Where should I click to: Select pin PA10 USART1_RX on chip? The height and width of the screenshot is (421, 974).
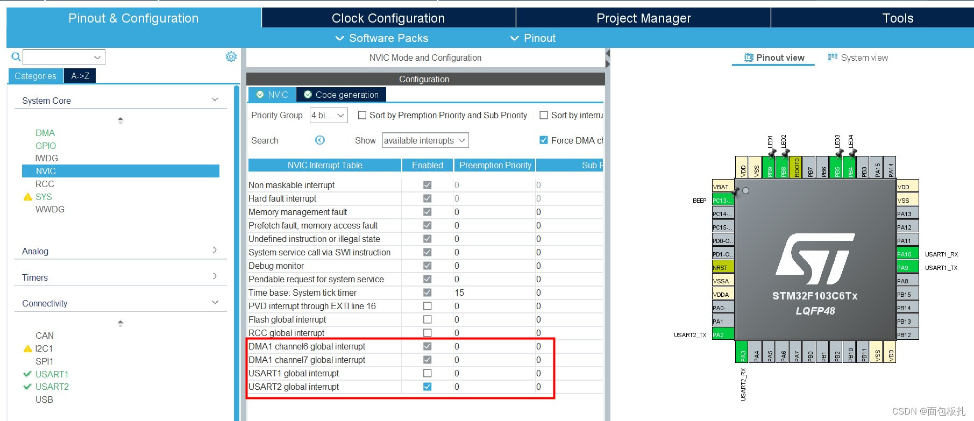point(908,254)
